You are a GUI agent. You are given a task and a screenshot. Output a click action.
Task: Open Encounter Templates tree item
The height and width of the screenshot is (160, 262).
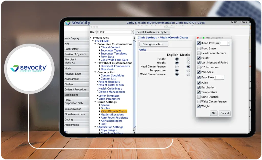tap(114, 54)
